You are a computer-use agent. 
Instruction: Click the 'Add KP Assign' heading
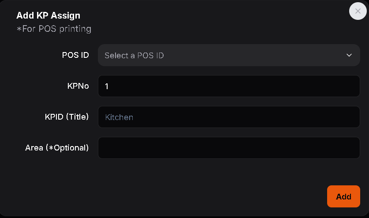[x=48, y=15]
